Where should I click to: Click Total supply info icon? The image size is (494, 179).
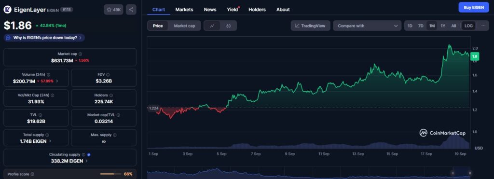47,135
